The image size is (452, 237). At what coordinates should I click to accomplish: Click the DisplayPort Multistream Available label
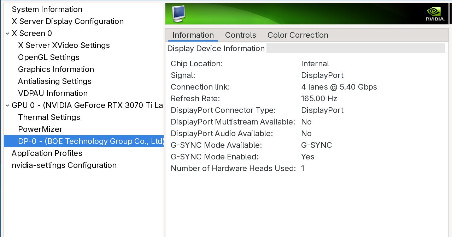(233, 122)
